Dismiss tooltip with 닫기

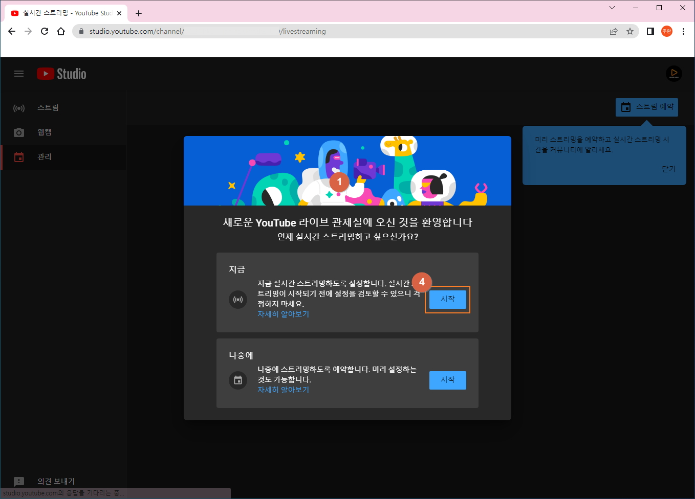click(669, 169)
